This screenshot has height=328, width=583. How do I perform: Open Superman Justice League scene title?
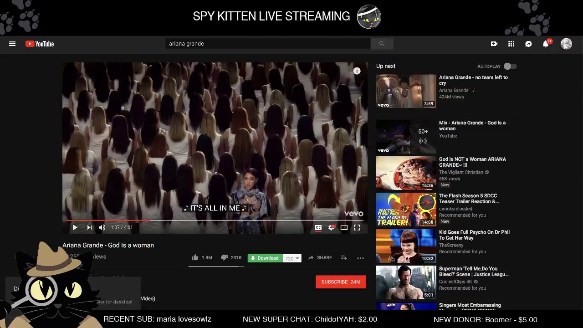point(474,272)
